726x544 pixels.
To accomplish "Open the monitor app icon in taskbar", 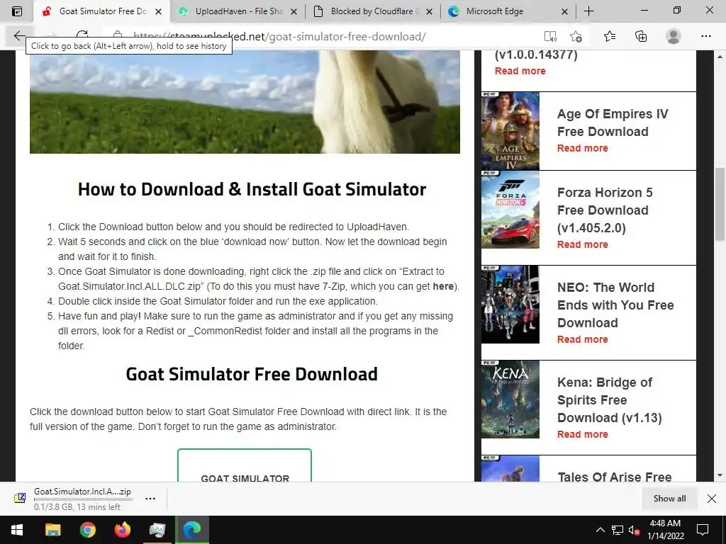I will coord(157,530).
